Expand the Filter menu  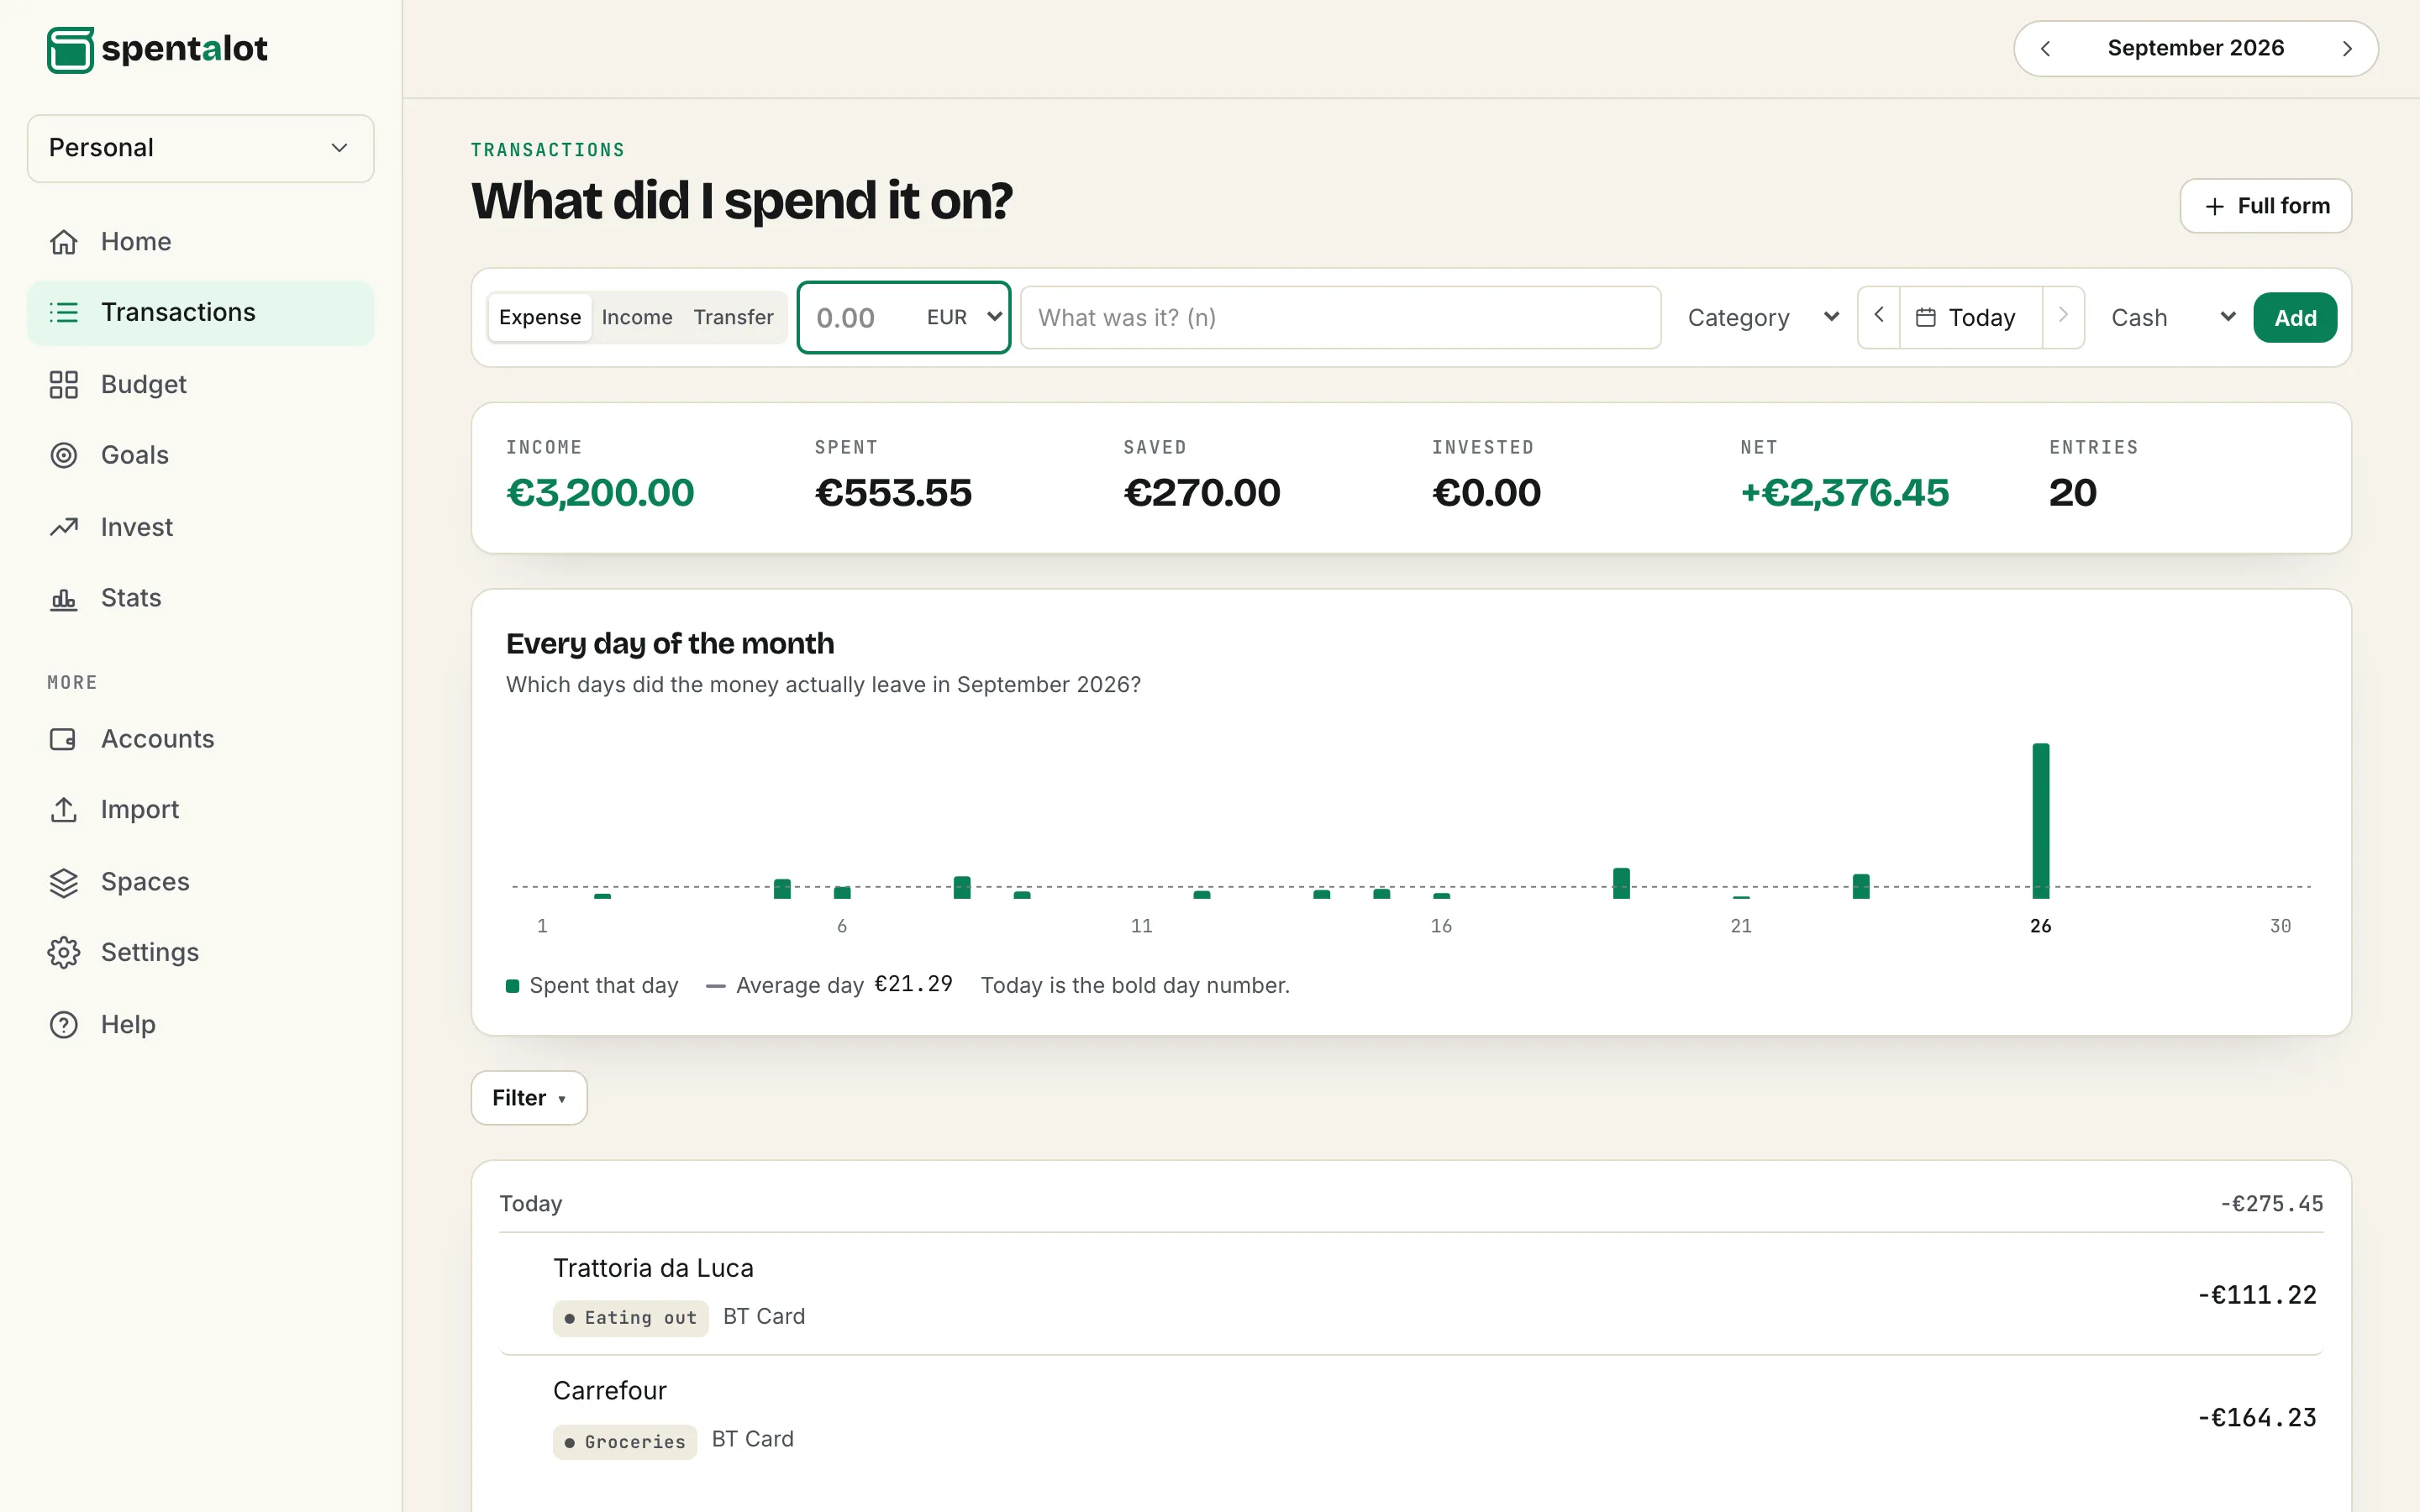click(x=529, y=1098)
